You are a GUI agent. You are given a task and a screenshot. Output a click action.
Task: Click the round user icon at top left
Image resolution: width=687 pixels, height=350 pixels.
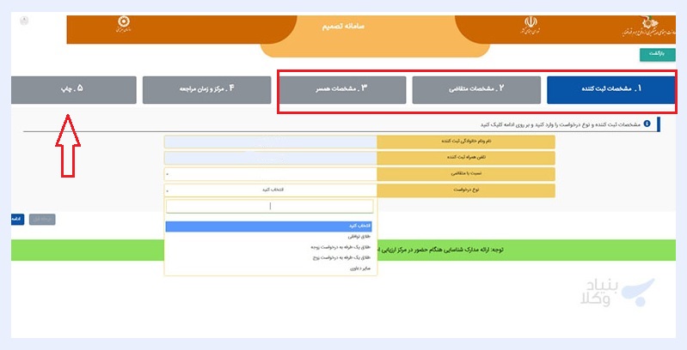click(24, 21)
